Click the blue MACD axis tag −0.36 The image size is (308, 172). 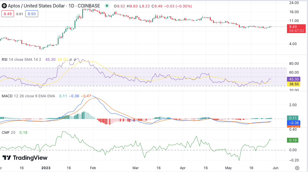coord(293,123)
